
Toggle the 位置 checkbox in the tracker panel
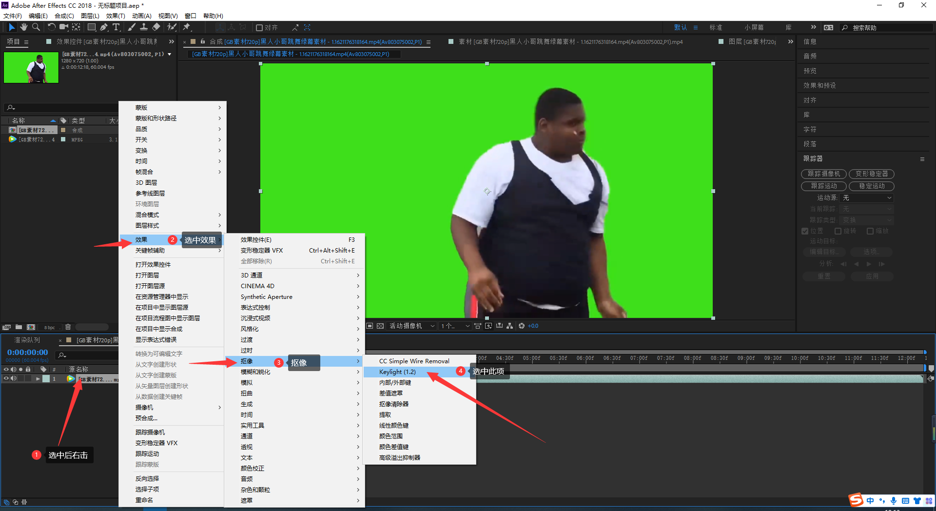805,231
